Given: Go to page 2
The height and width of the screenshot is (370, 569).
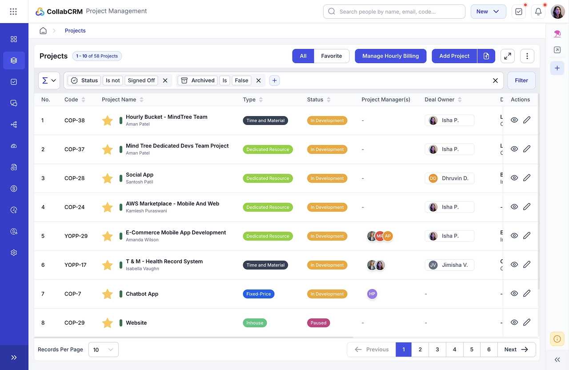Looking at the screenshot, I should [420, 350].
